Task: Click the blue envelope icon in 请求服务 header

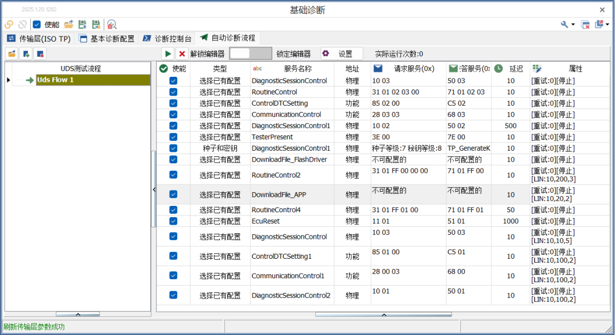Action: [x=378, y=69]
